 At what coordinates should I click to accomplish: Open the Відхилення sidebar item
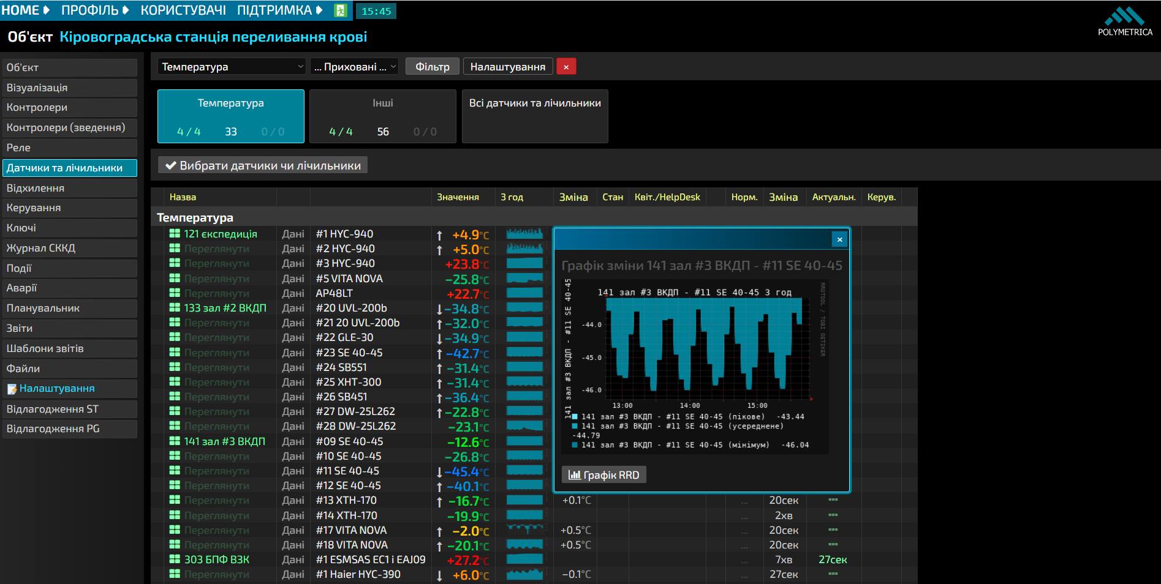pyautogui.click(x=69, y=188)
